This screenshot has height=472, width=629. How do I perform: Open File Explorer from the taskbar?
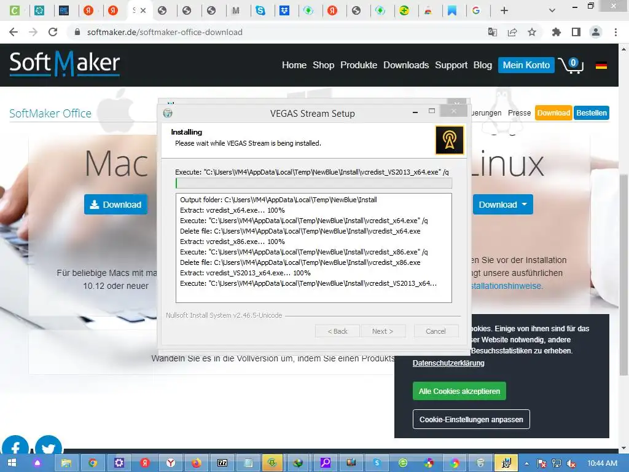click(x=66, y=463)
